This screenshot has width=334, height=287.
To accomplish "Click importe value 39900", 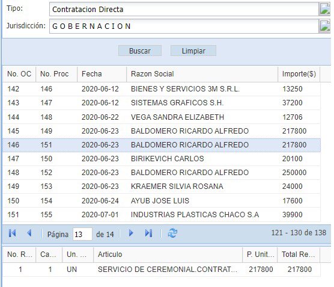I will (292, 214).
